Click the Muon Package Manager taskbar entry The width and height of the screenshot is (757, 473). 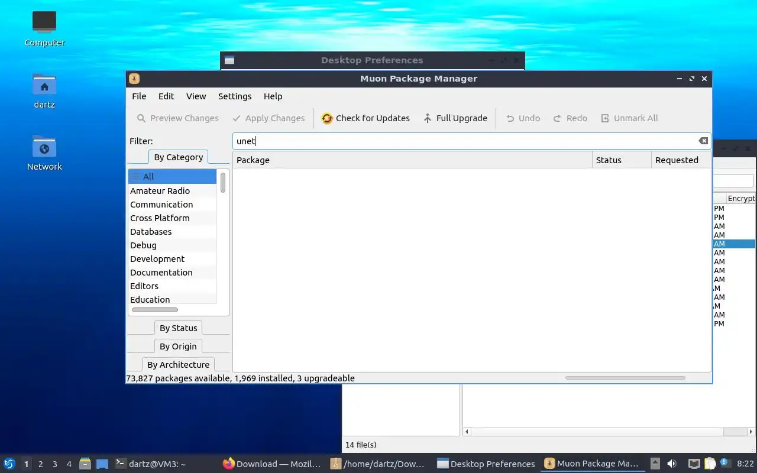point(591,464)
